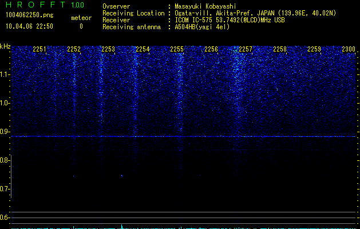Click the Receiving antenna label
Screen dimensions: 360x229
coord(132,27)
